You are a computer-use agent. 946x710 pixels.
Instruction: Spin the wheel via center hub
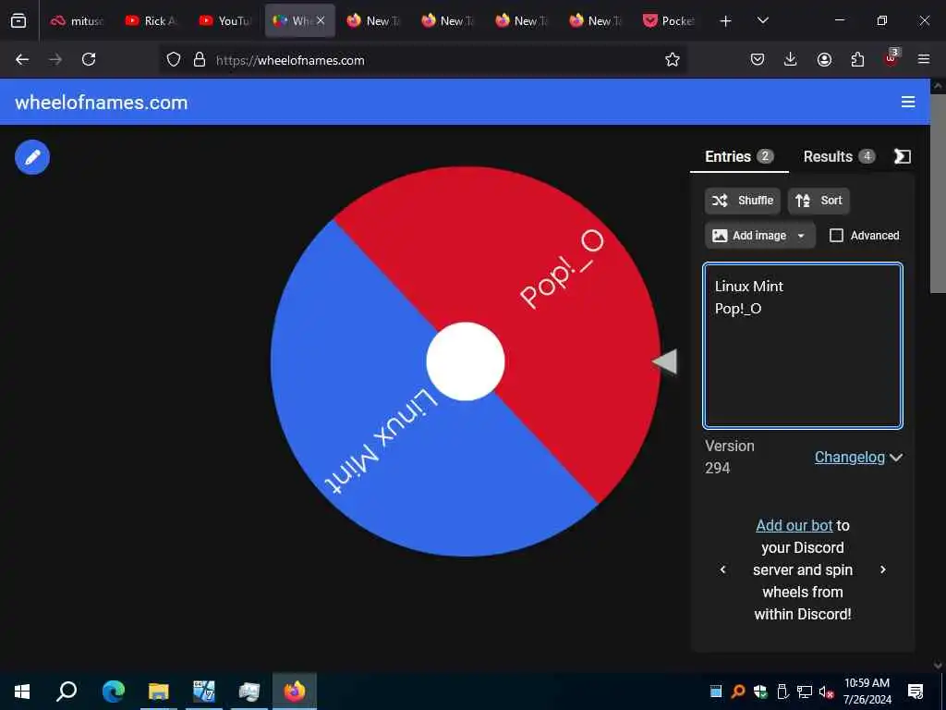click(466, 361)
